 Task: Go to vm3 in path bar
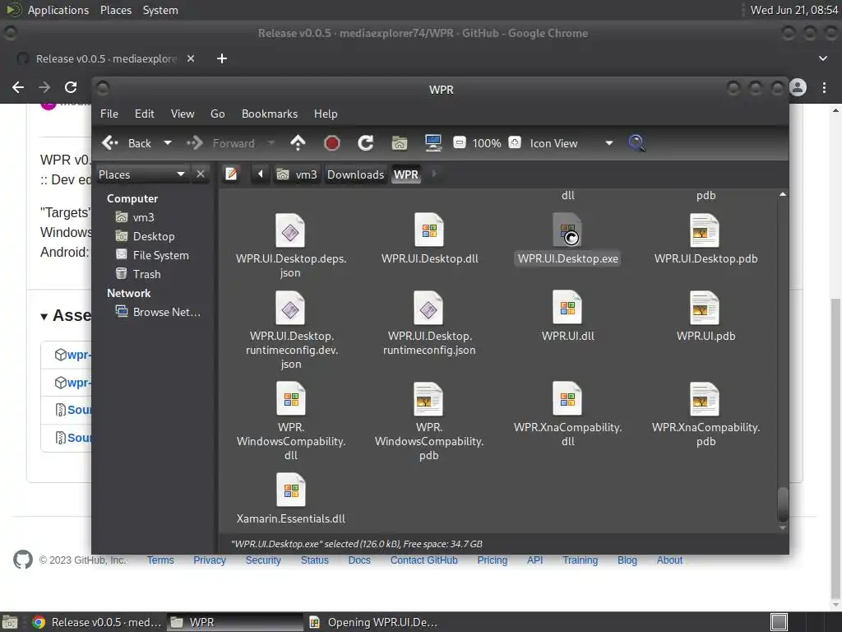click(x=297, y=174)
